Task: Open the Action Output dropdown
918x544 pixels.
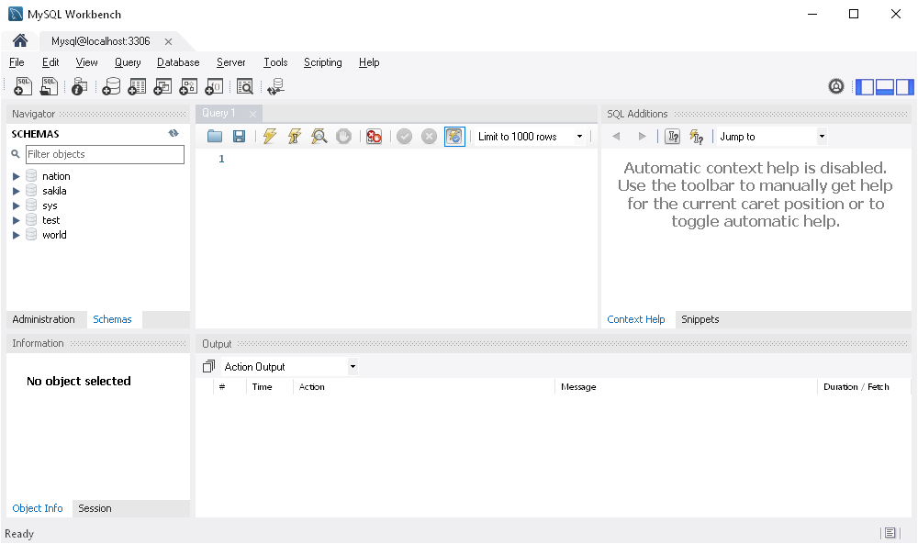Action: click(x=353, y=365)
